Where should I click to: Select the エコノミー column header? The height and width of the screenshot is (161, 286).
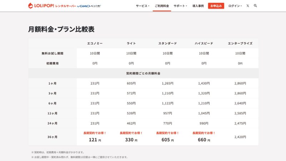click(x=95, y=43)
